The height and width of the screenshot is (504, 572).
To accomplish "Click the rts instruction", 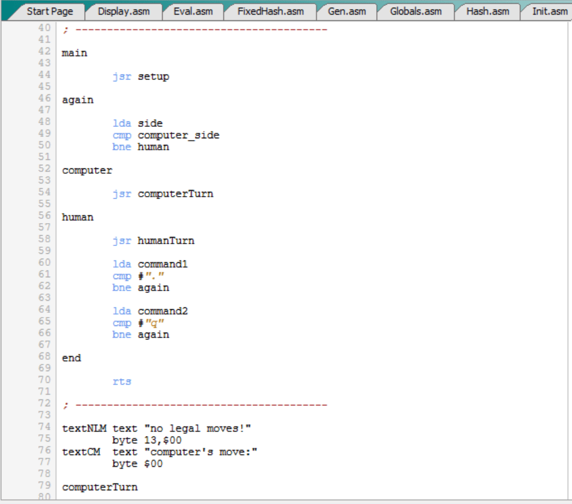I will tap(121, 381).
